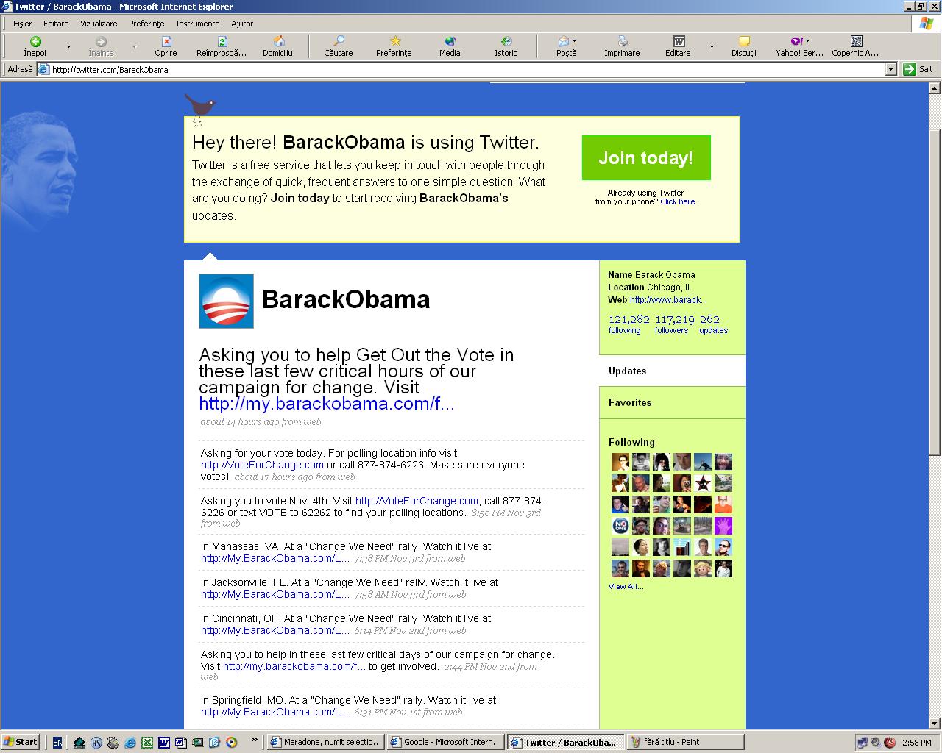Viewport: 942px width, 753px height.
Task: Click the Salt (Go) arrow button
Action: click(x=910, y=69)
